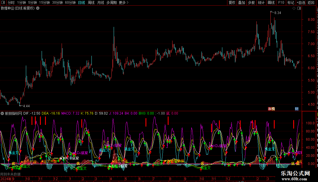Open the 股朋指标网 indicator dropdown arrow
The image size is (318, 182).
(x=2, y=113)
